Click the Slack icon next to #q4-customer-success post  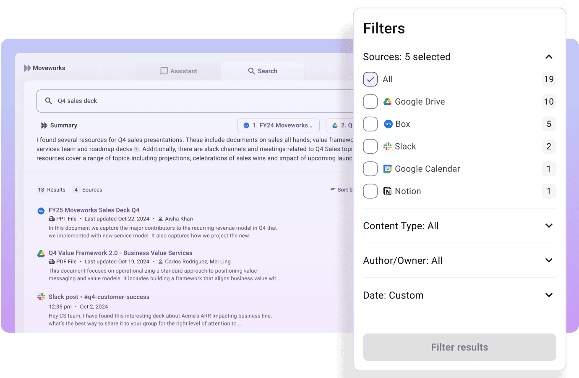pyautogui.click(x=41, y=297)
